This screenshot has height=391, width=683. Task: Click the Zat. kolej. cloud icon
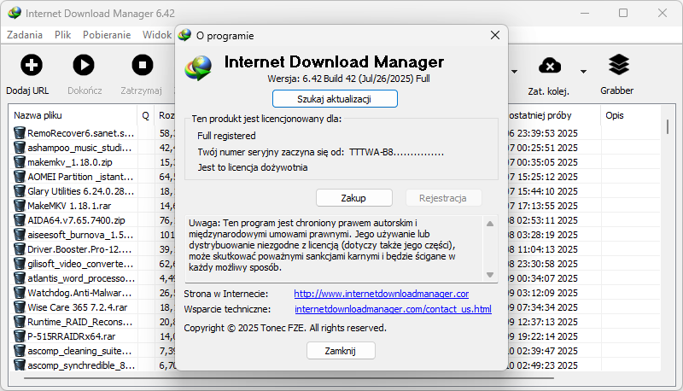pyautogui.click(x=550, y=66)
